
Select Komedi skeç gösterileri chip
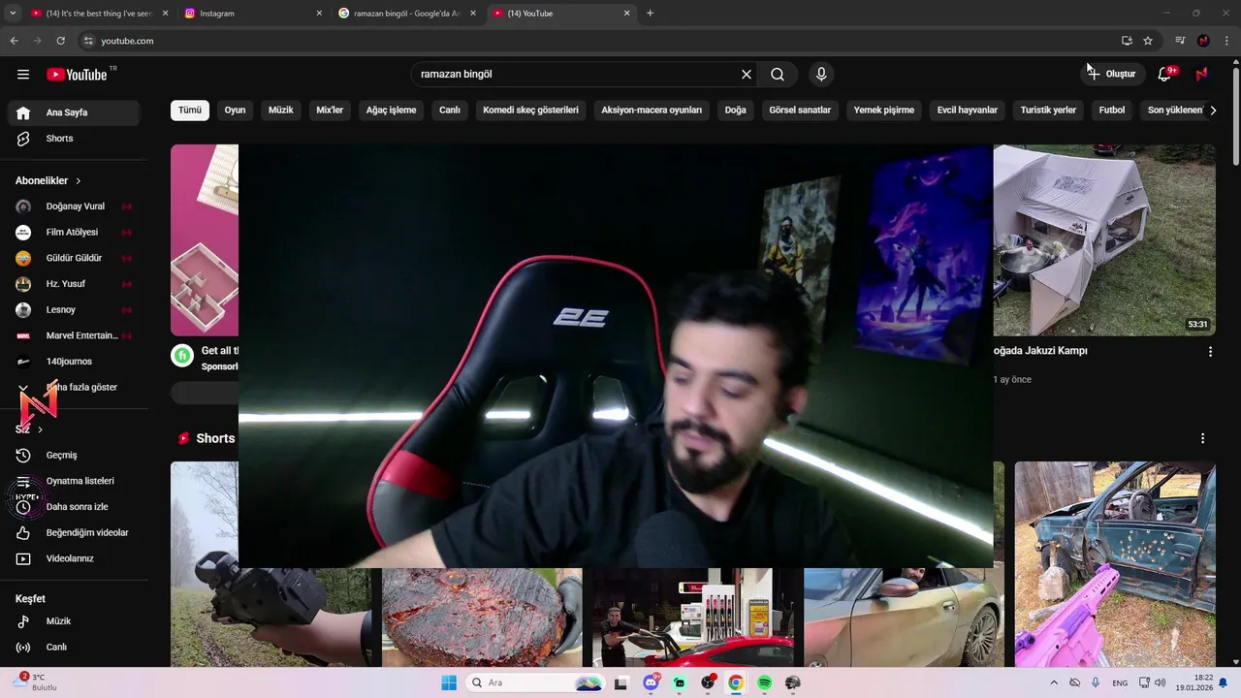[x=530, y=111]
